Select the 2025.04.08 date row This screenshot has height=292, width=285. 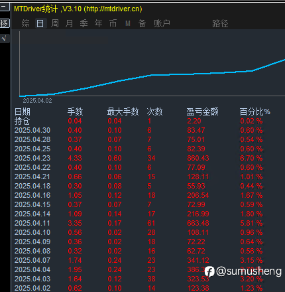coord(32,251)
